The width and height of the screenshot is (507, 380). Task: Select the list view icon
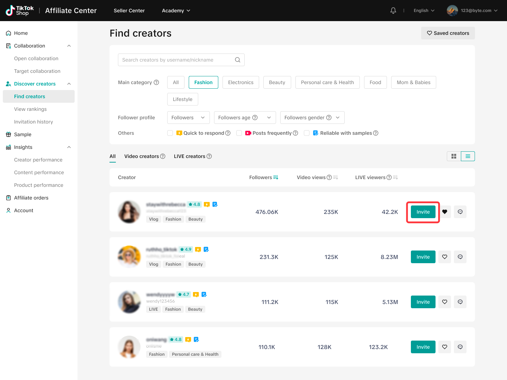point(468,156)
